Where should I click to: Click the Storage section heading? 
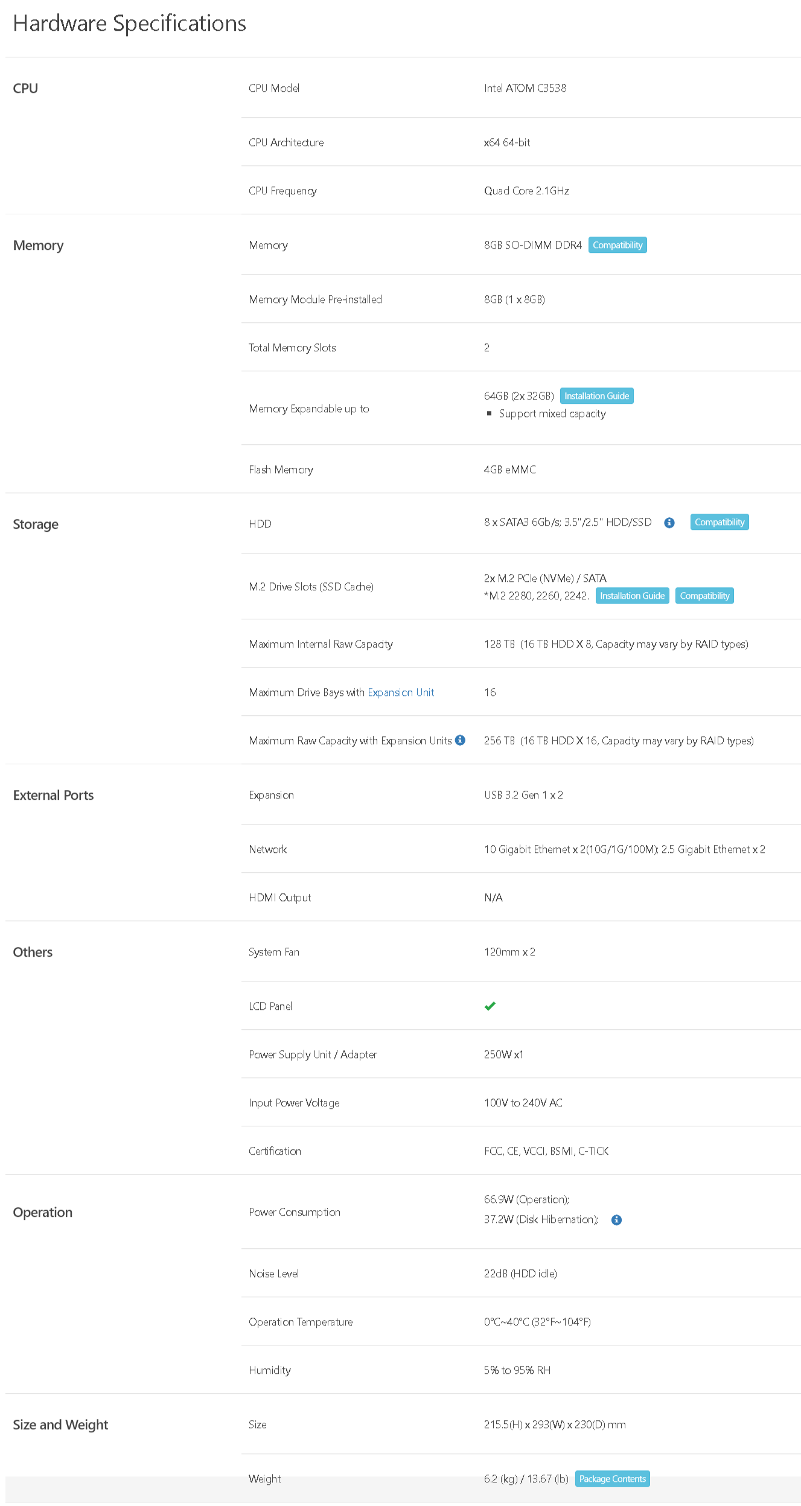click(x=36, y=525)
